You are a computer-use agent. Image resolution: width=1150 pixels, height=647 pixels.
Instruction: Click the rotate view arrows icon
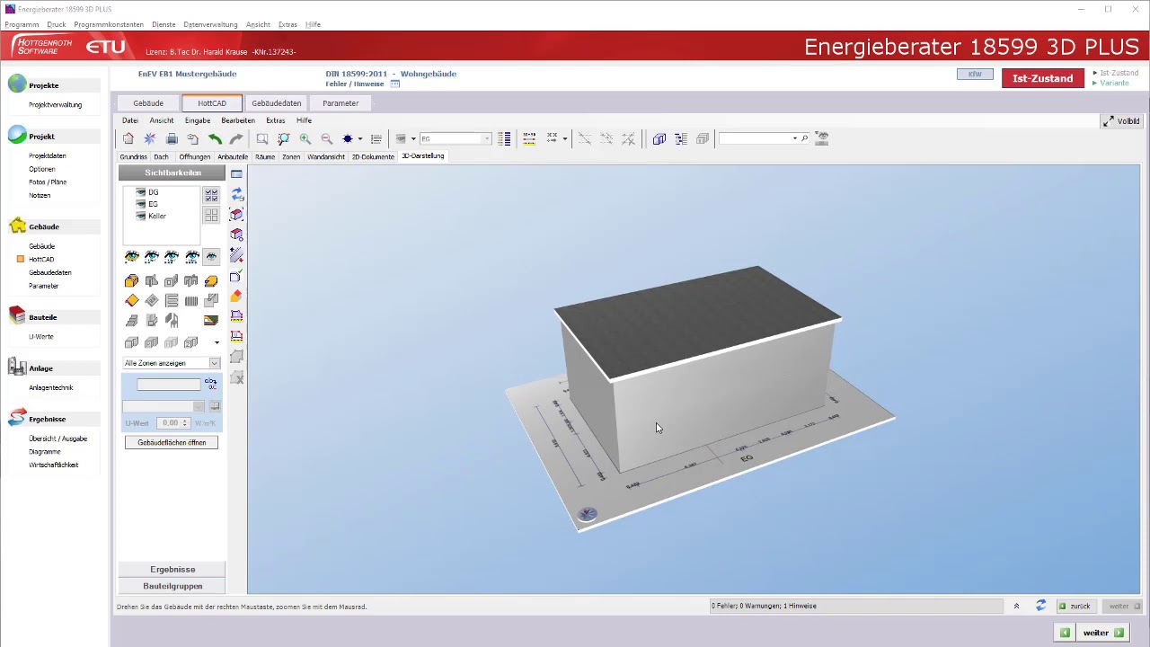coord(236,194)
